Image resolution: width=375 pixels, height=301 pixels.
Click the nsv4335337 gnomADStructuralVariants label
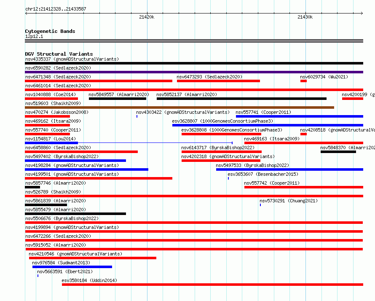click(72, 59)
